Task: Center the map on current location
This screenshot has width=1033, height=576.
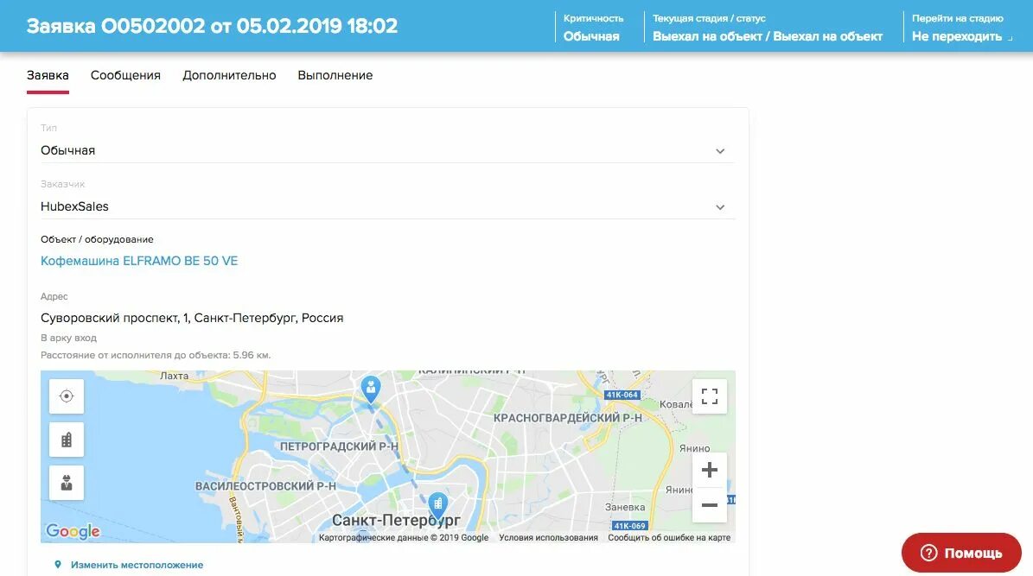Action: (x=67, y=396)
